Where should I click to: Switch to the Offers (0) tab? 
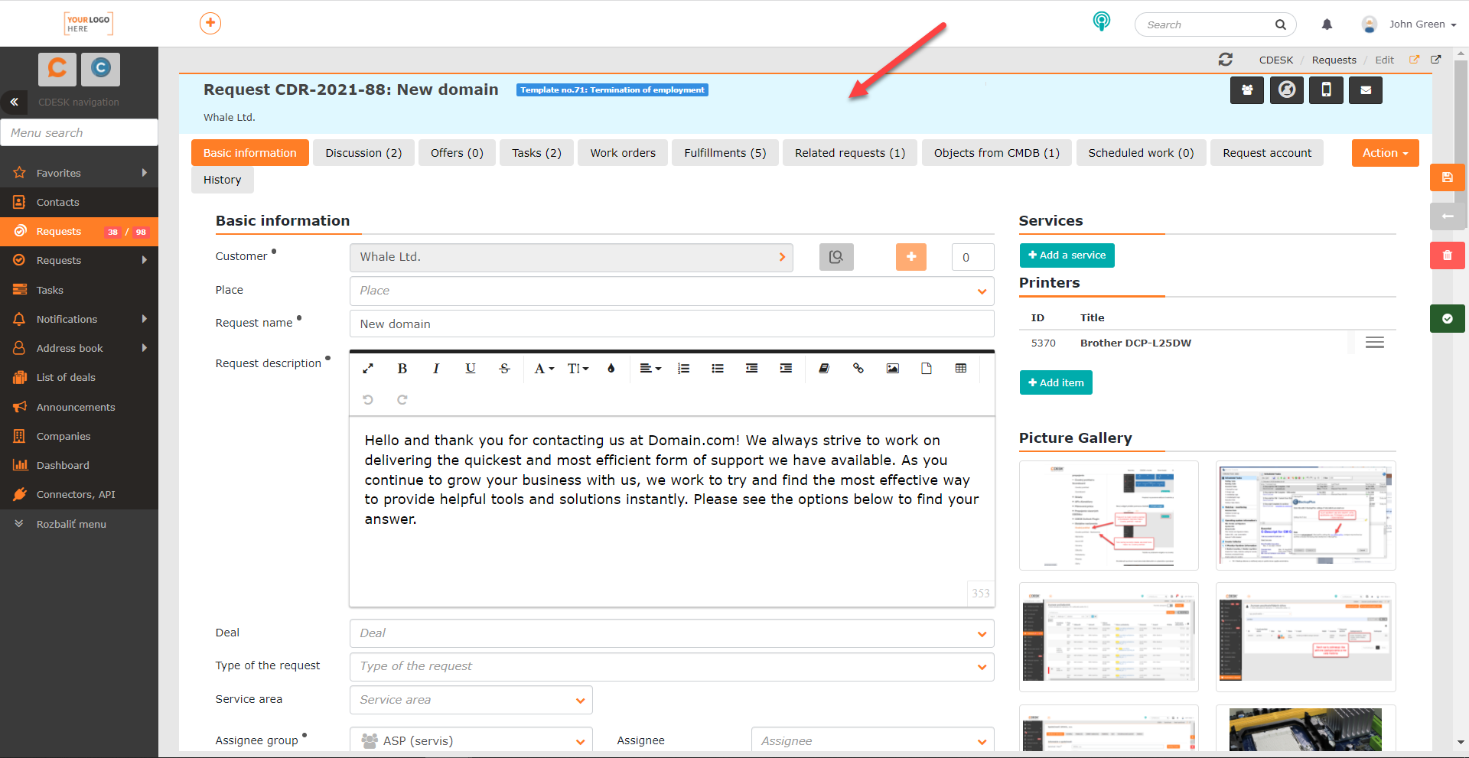pos(457,153)
